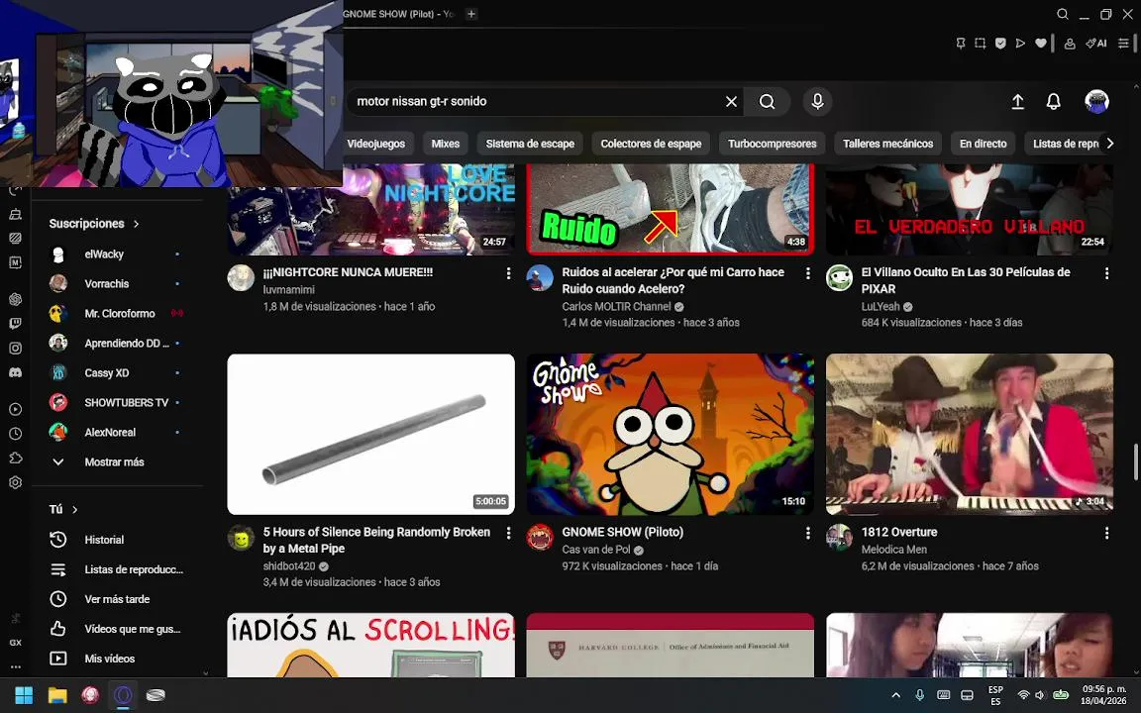Open Twitch panel in Opera sidebar
This screenshot has height=713, width=1141.
15,323
